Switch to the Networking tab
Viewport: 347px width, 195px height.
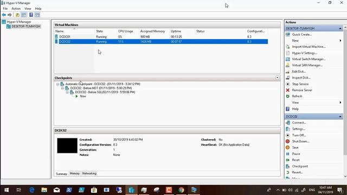[89, 173]
